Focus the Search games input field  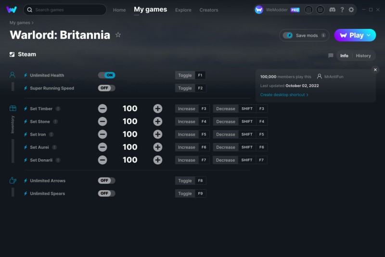pyautogui.click(x=65, y=10)
